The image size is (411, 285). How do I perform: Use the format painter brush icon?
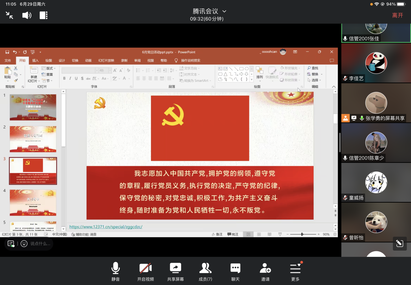point(16,80)
